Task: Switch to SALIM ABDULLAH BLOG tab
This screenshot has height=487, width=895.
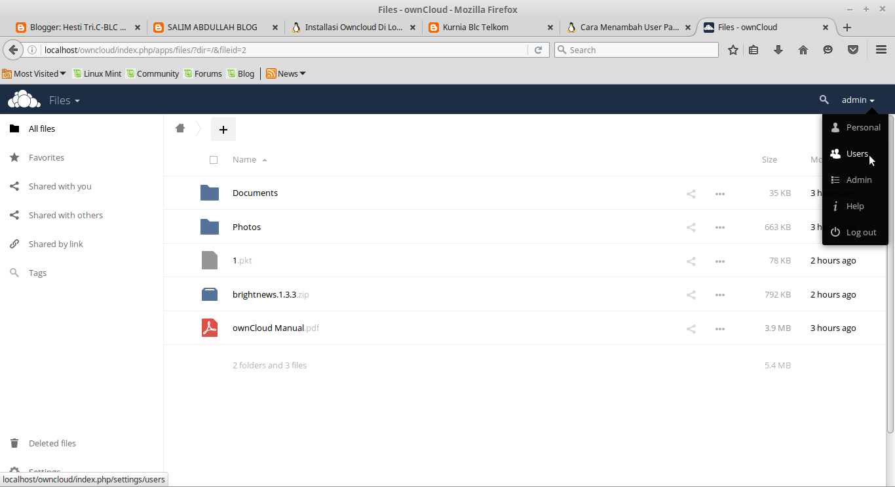Action: (x=216, y=28)
